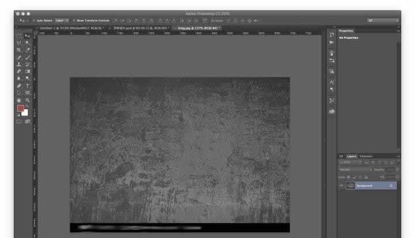Select the Eyedropper tool

(x=27, y=50)
